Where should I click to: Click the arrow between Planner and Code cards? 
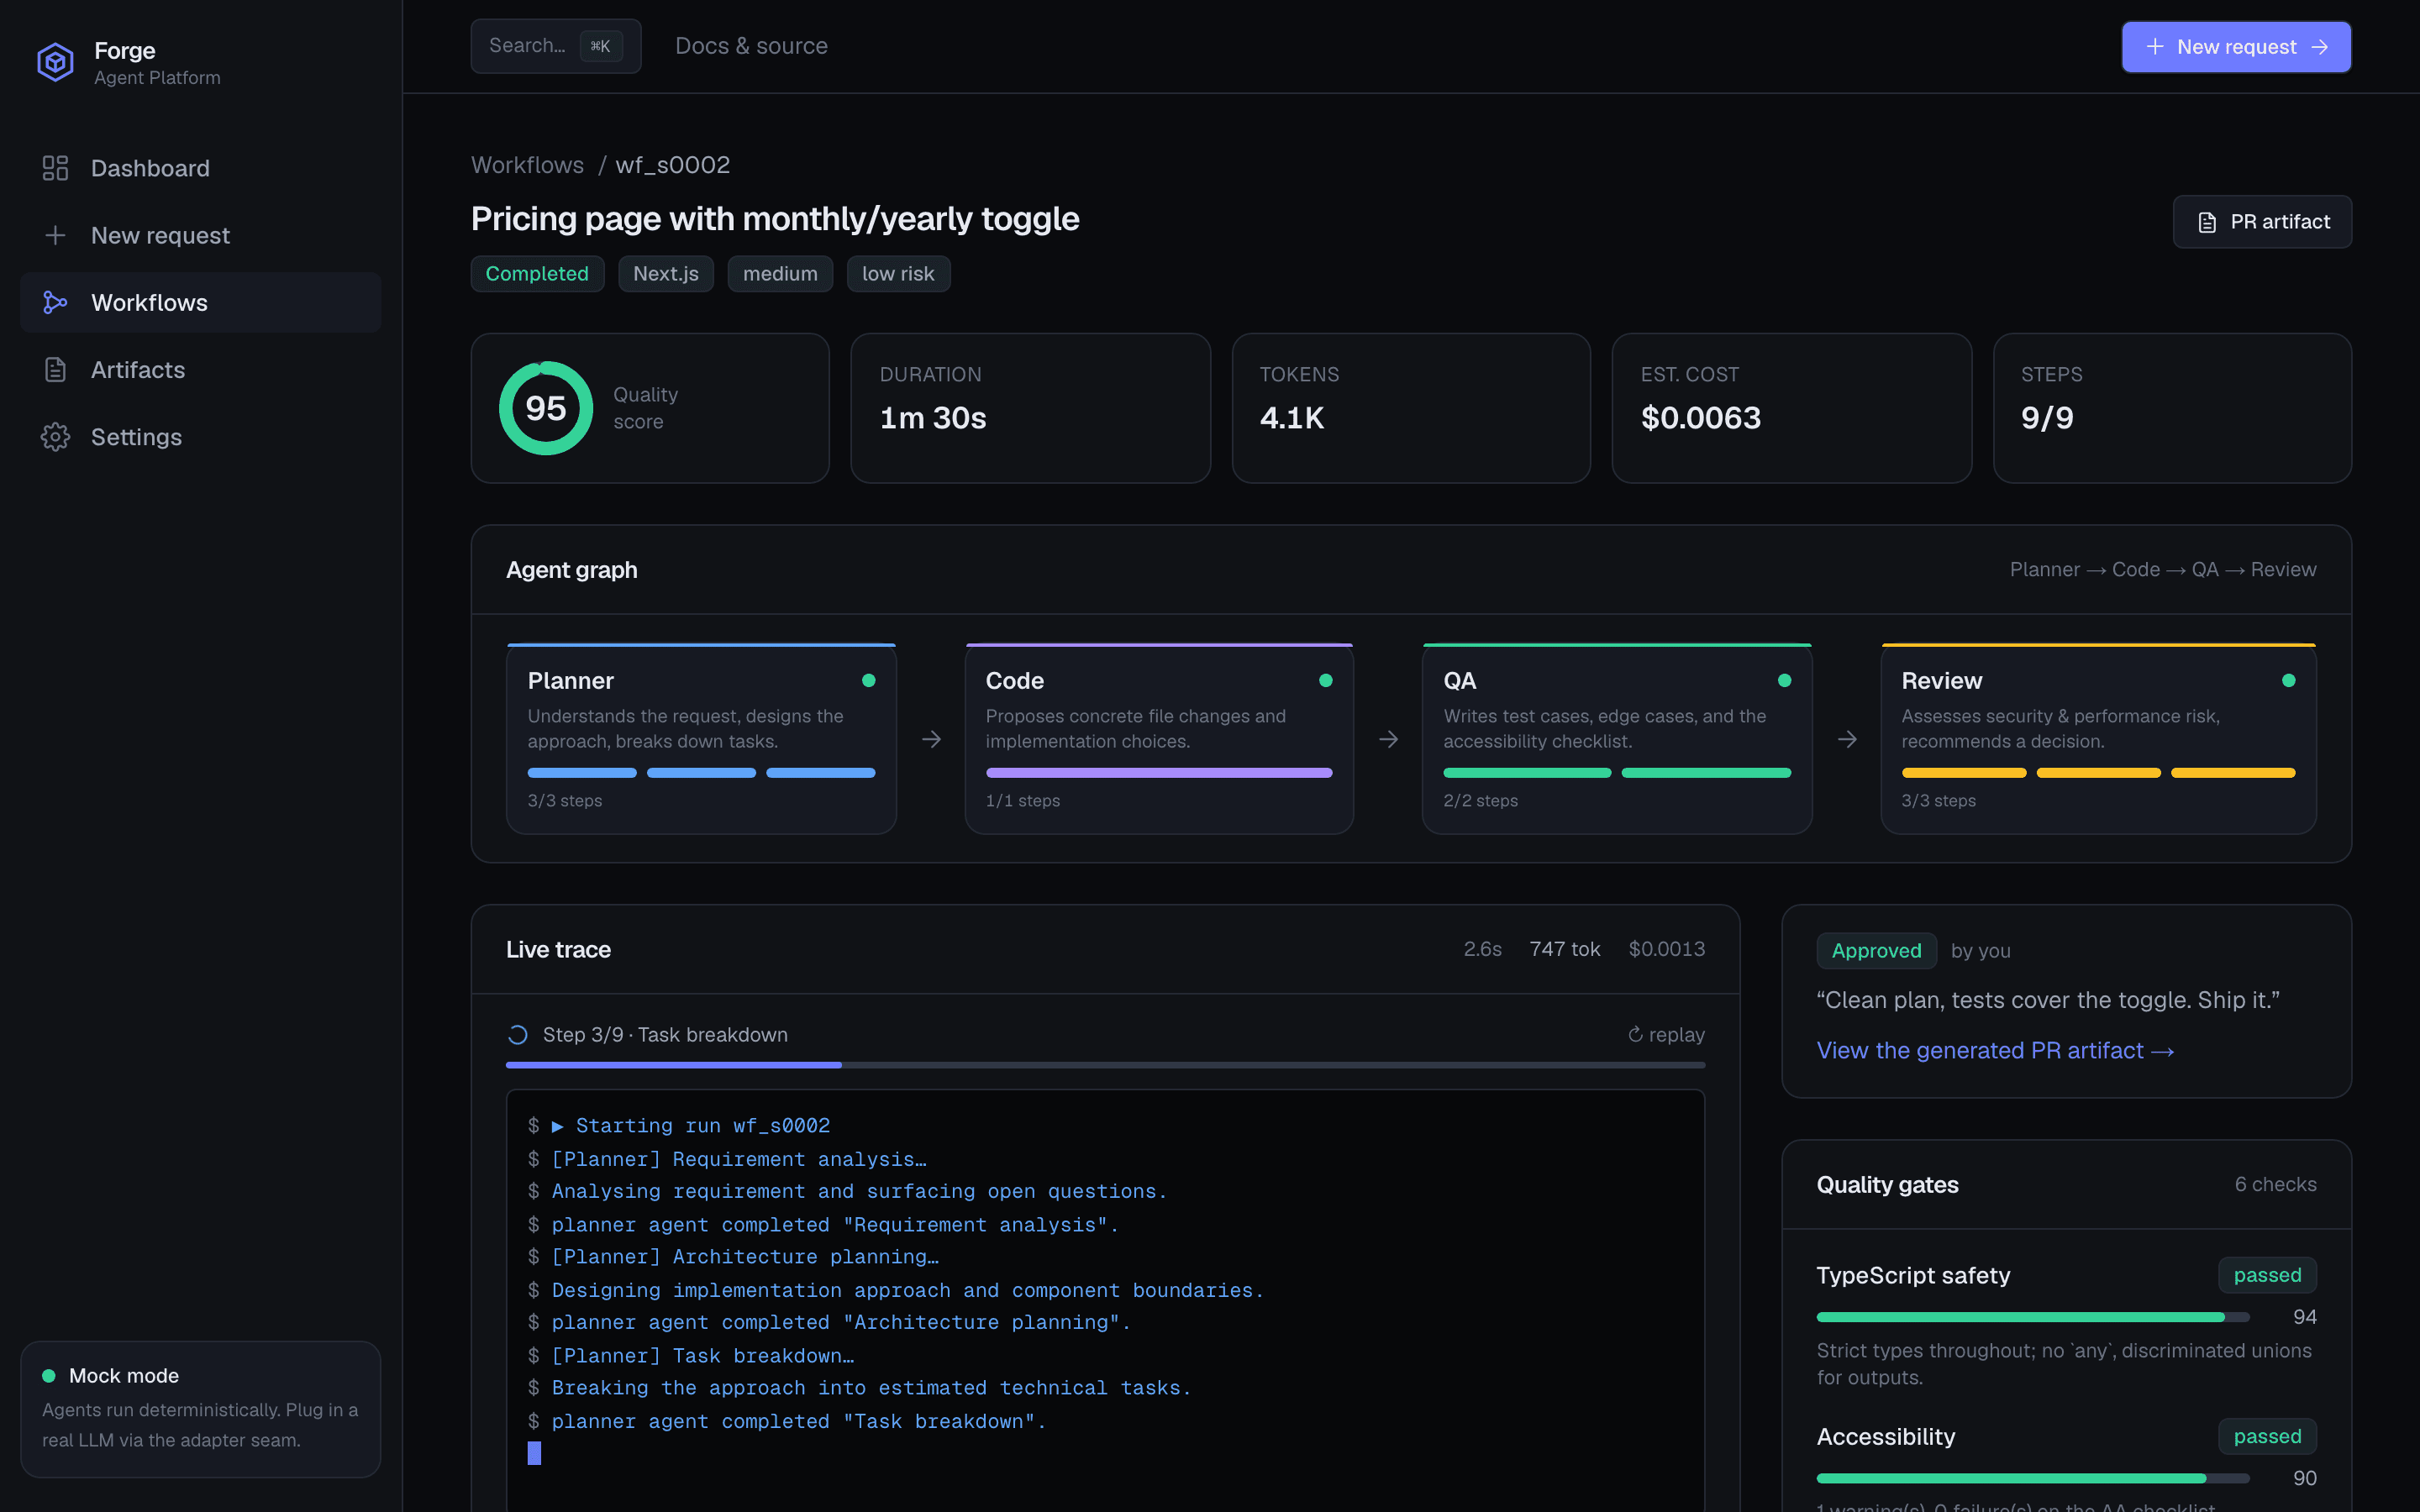pos(931,739)
